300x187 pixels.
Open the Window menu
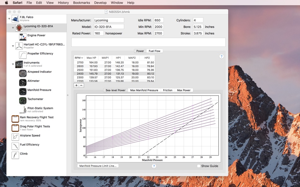tap(117, 3)
